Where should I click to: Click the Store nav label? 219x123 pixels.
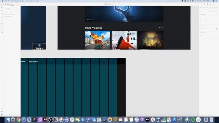tap(23, 61)
